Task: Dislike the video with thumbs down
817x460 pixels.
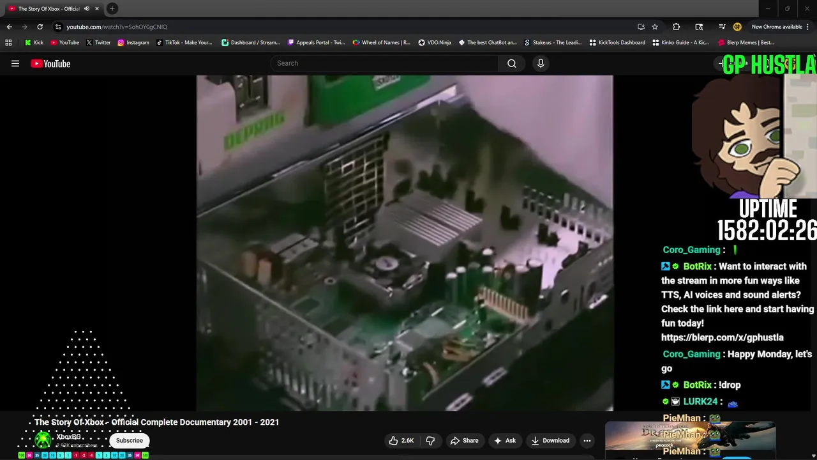Action: 430,440
